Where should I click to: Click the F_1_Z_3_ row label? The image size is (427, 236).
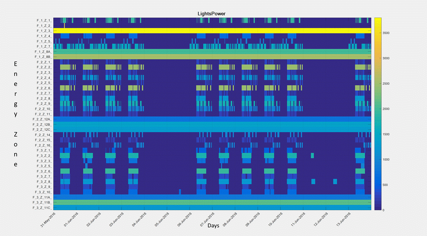[44, 31]
